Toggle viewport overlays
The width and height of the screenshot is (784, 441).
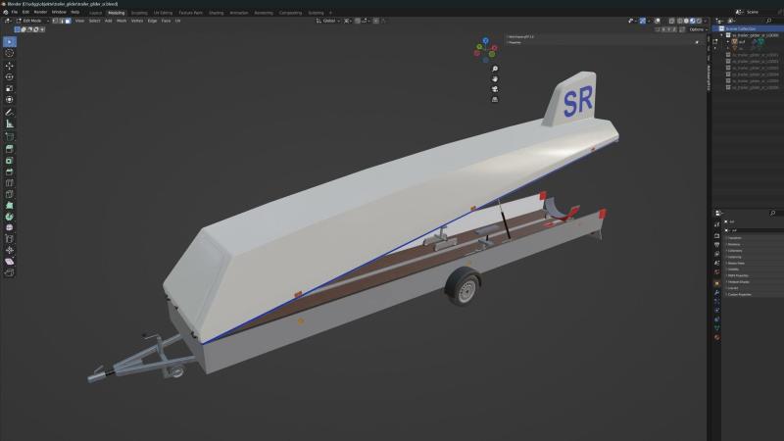point(658,21)
